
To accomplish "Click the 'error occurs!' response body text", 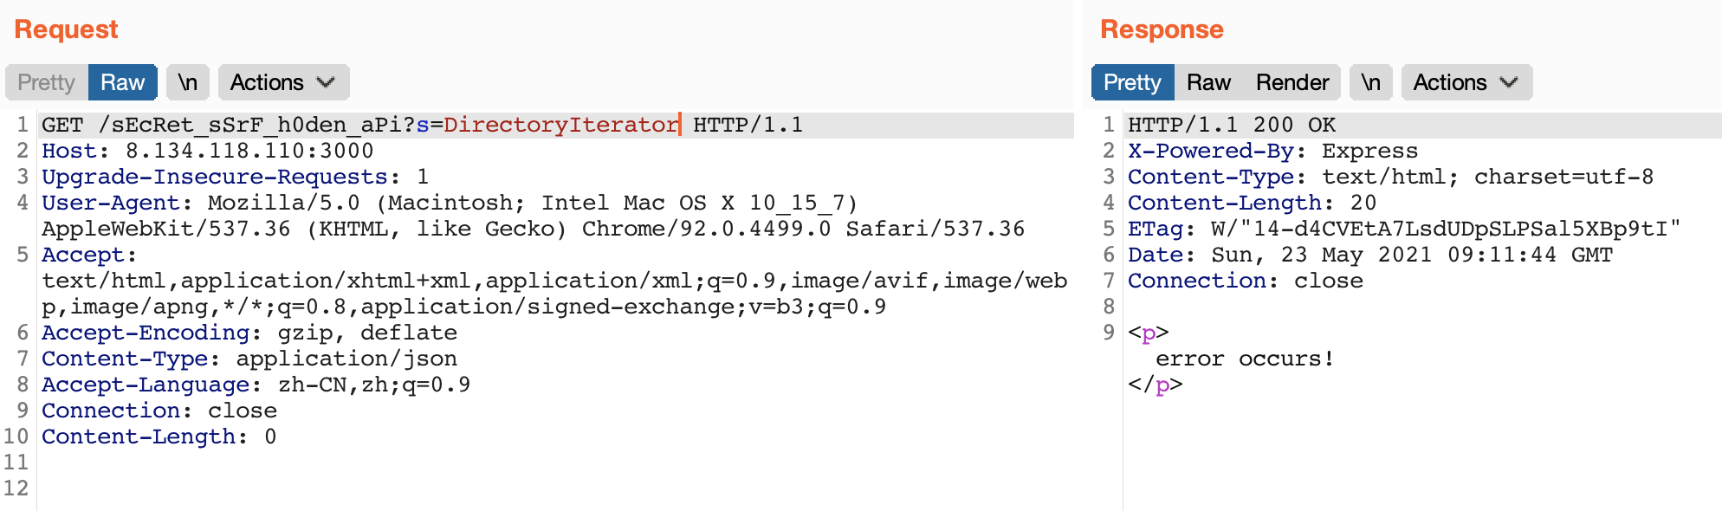I will click(1244, 359).
